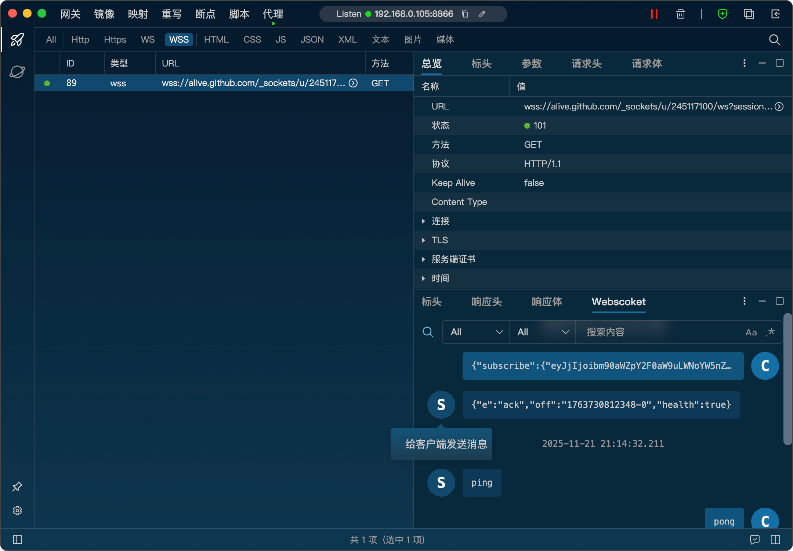Screen dimensions: 793x551
Task: Click the green shield certificate icon
Action: (x=722, y=14)
